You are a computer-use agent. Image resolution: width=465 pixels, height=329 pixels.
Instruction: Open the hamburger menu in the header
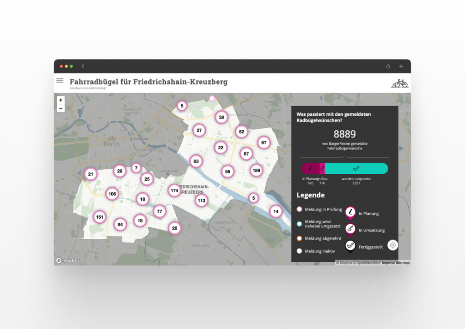59,80
